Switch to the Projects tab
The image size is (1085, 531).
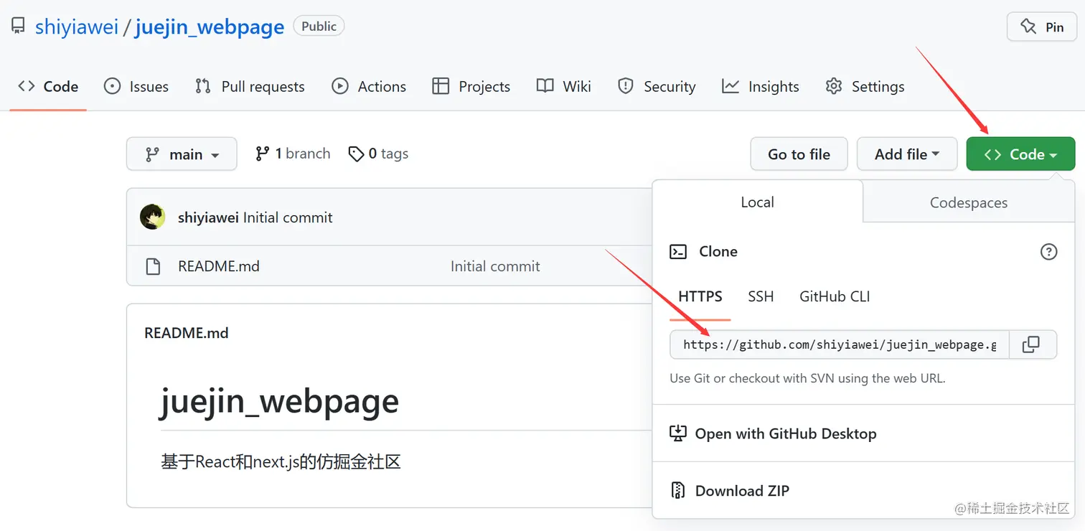click(471, 87)
